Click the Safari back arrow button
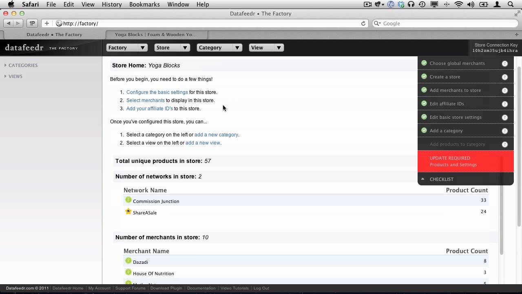The image size is (522, 294). point(9,23)
